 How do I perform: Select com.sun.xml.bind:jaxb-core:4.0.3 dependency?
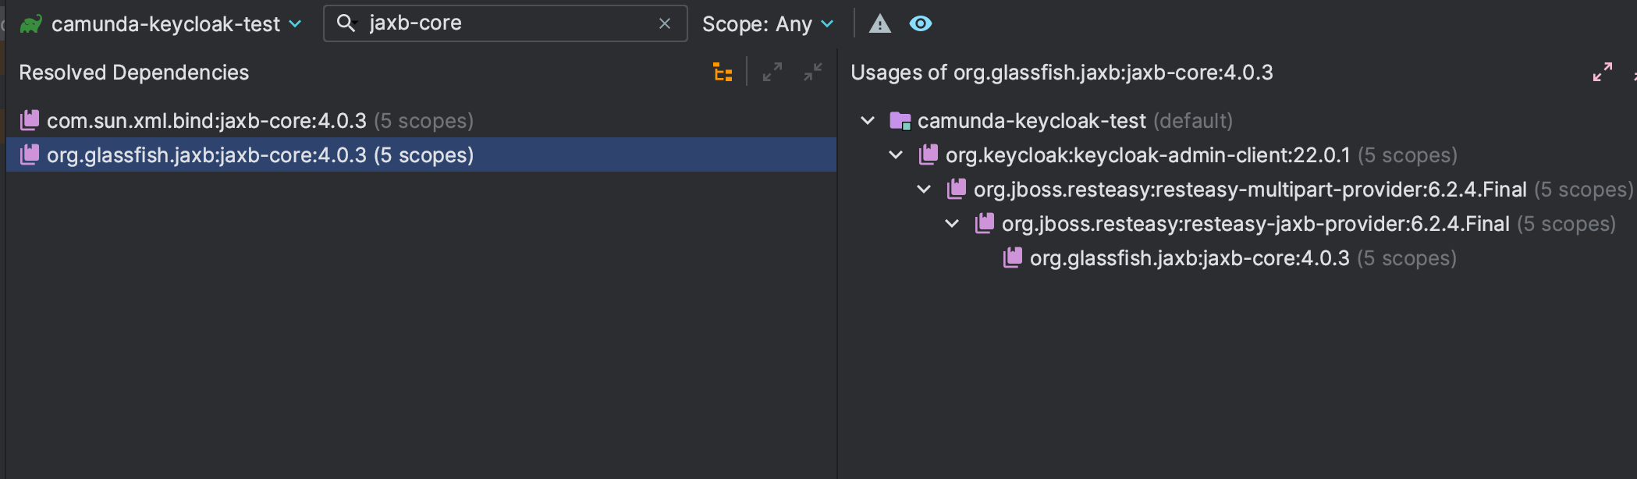pos(207,121)
